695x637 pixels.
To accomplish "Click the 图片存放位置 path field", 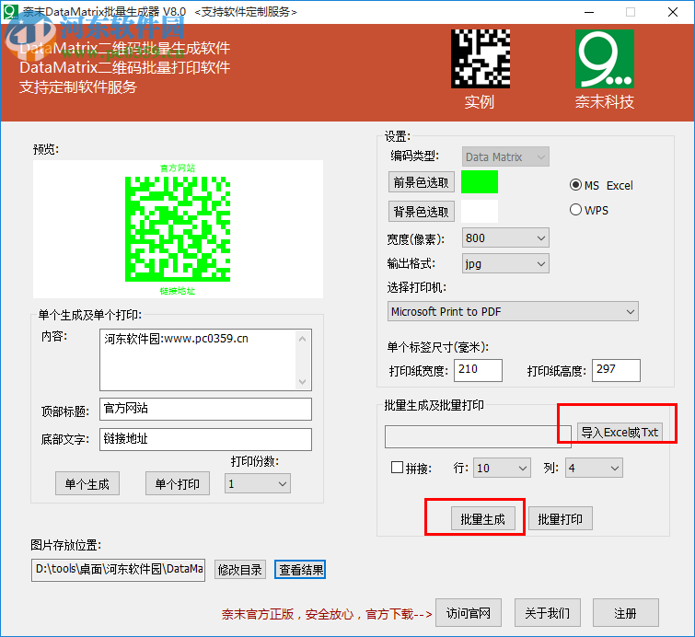I will (x=118, y=570).
